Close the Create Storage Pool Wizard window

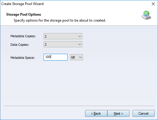(153, 4)
